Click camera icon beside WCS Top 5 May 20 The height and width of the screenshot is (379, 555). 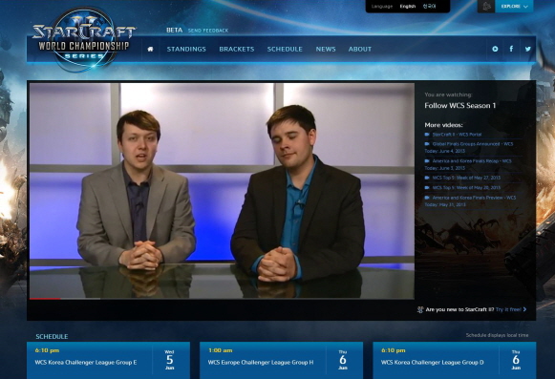pyautogui.click(x=427, y=187)
